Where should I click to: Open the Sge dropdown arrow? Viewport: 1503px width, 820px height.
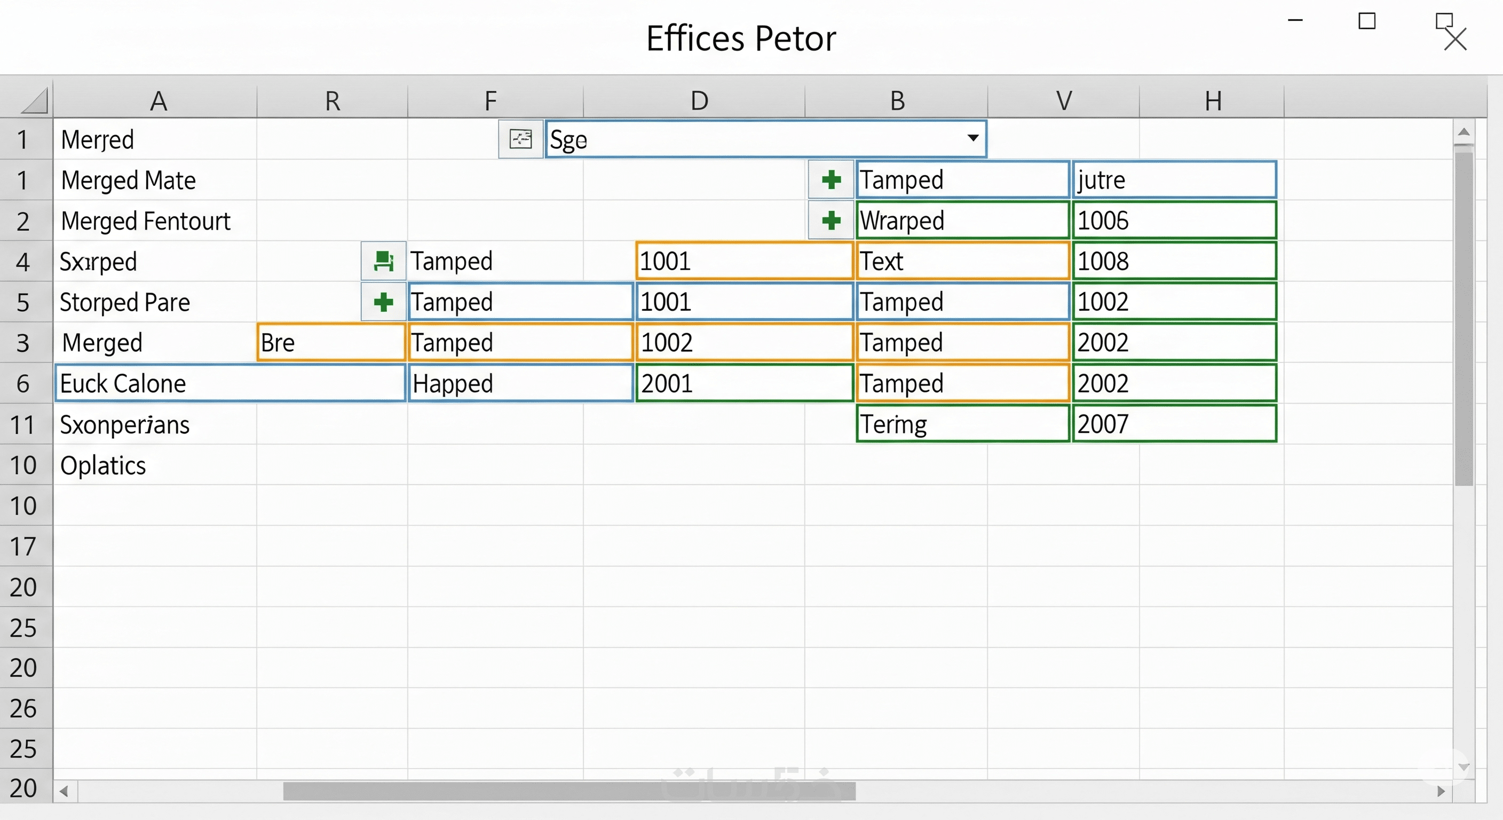[x=972, y=138]
